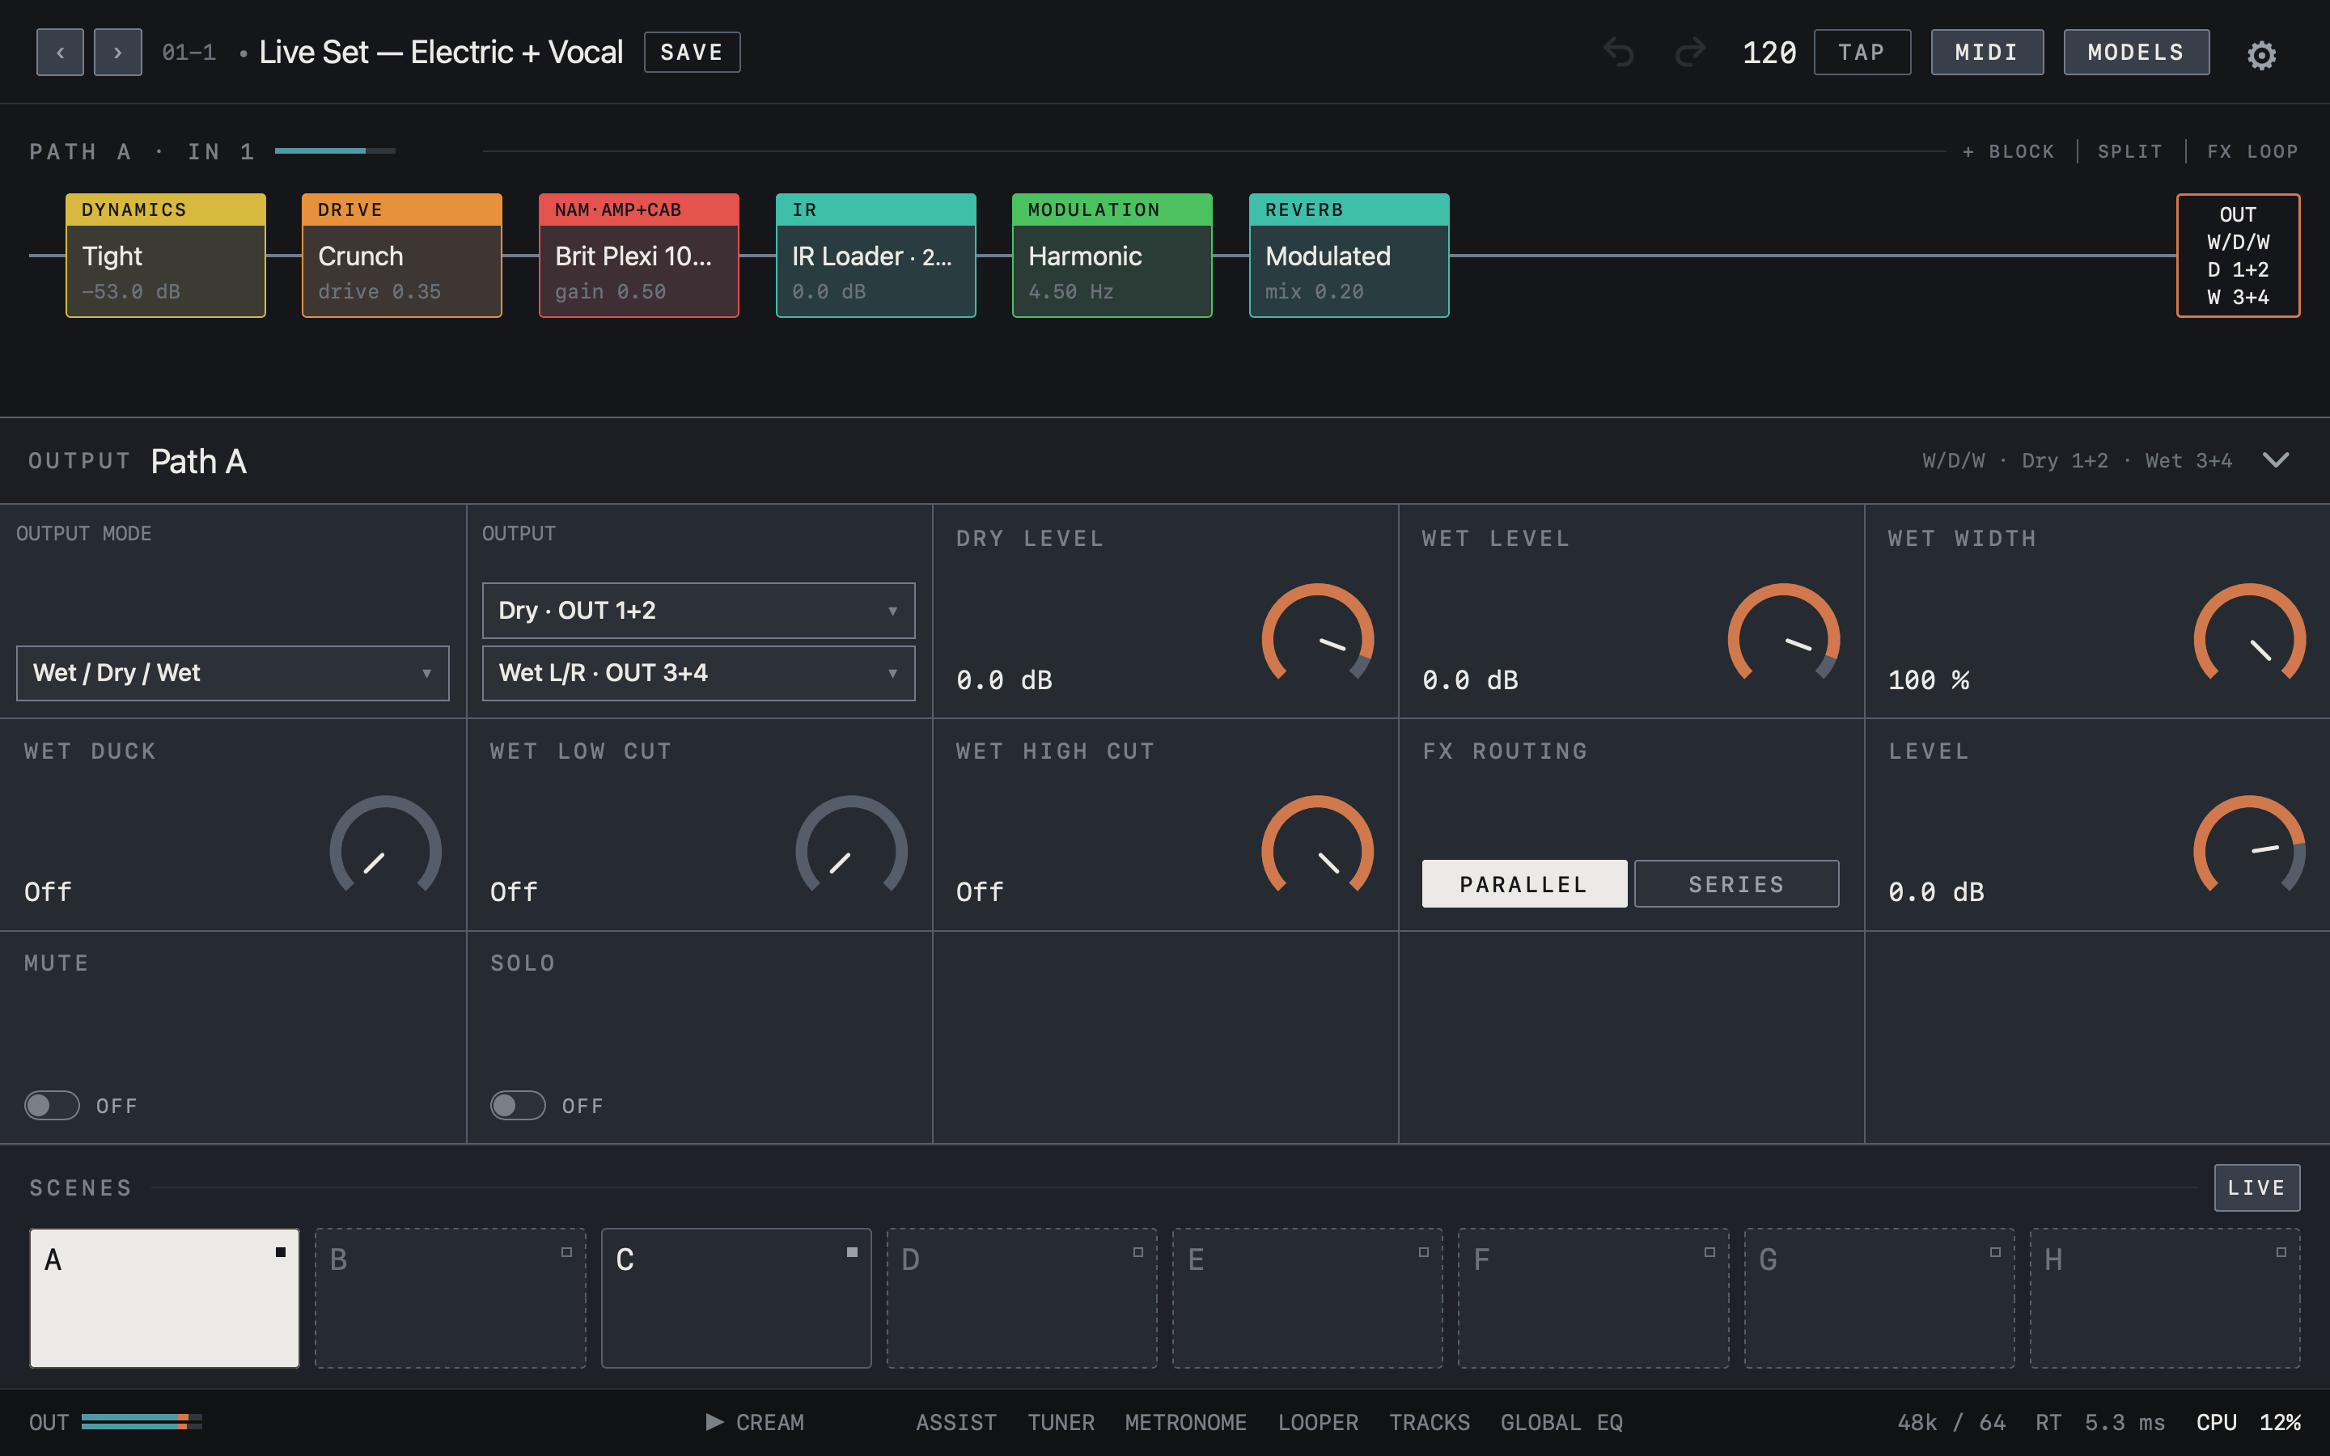Open the MODELS browser
The image size is (2330, 1456).
(2136, 52)
